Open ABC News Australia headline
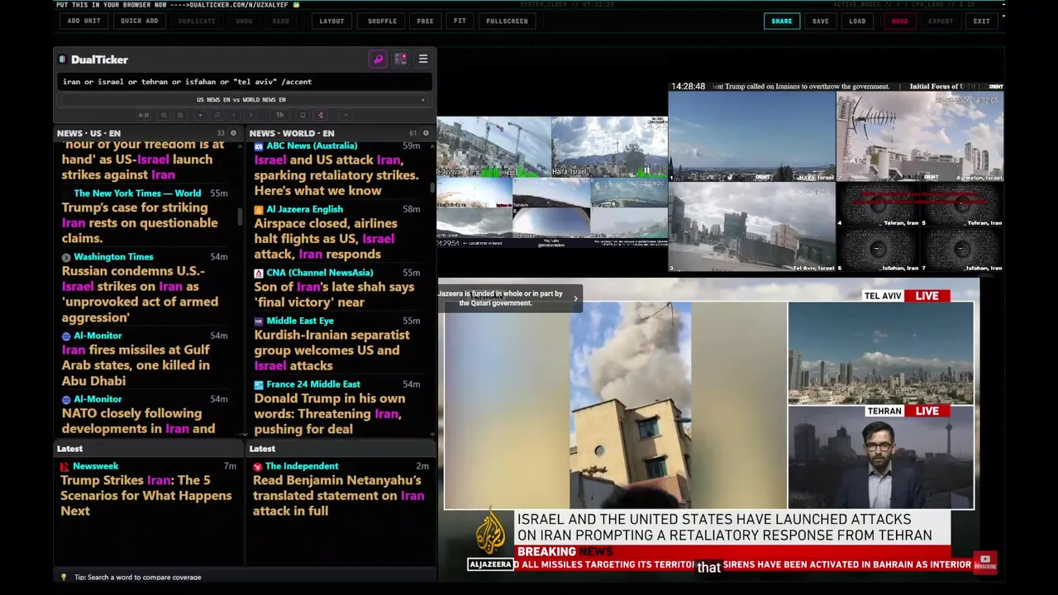 (336, 175)
